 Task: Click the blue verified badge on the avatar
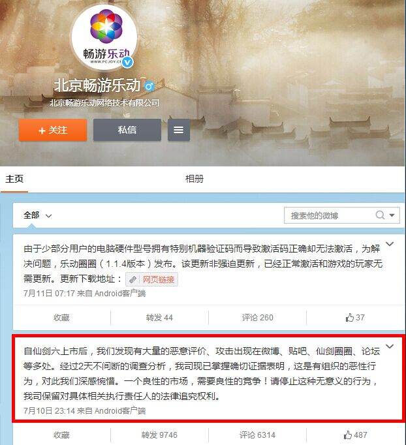(127, 62)
